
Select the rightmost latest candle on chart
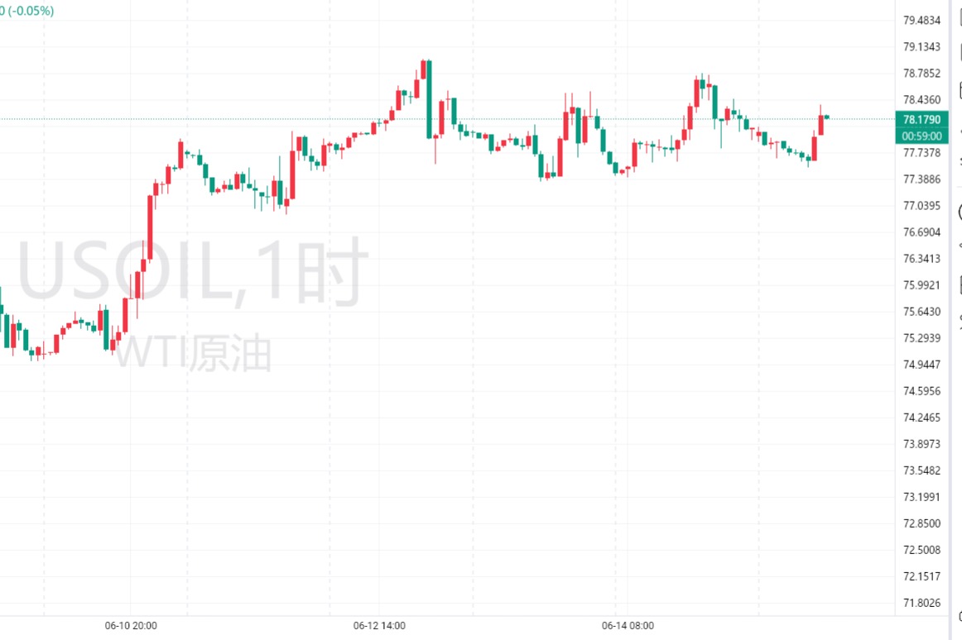(826, 117)
